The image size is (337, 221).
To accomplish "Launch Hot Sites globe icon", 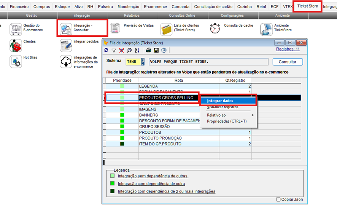I will pos(16,61).
